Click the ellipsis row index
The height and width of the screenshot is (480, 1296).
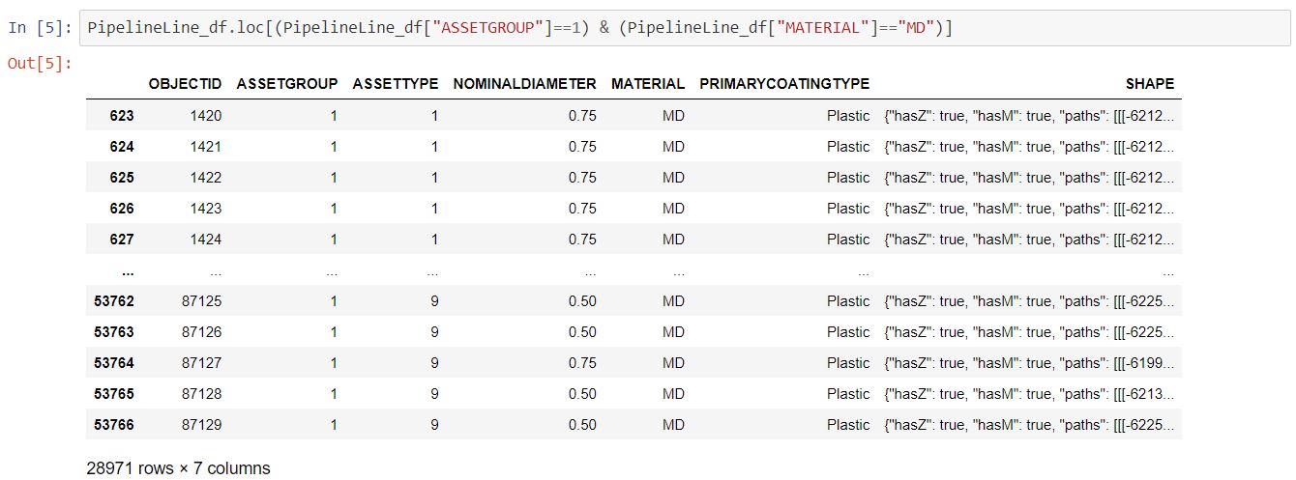click(128, 271)
